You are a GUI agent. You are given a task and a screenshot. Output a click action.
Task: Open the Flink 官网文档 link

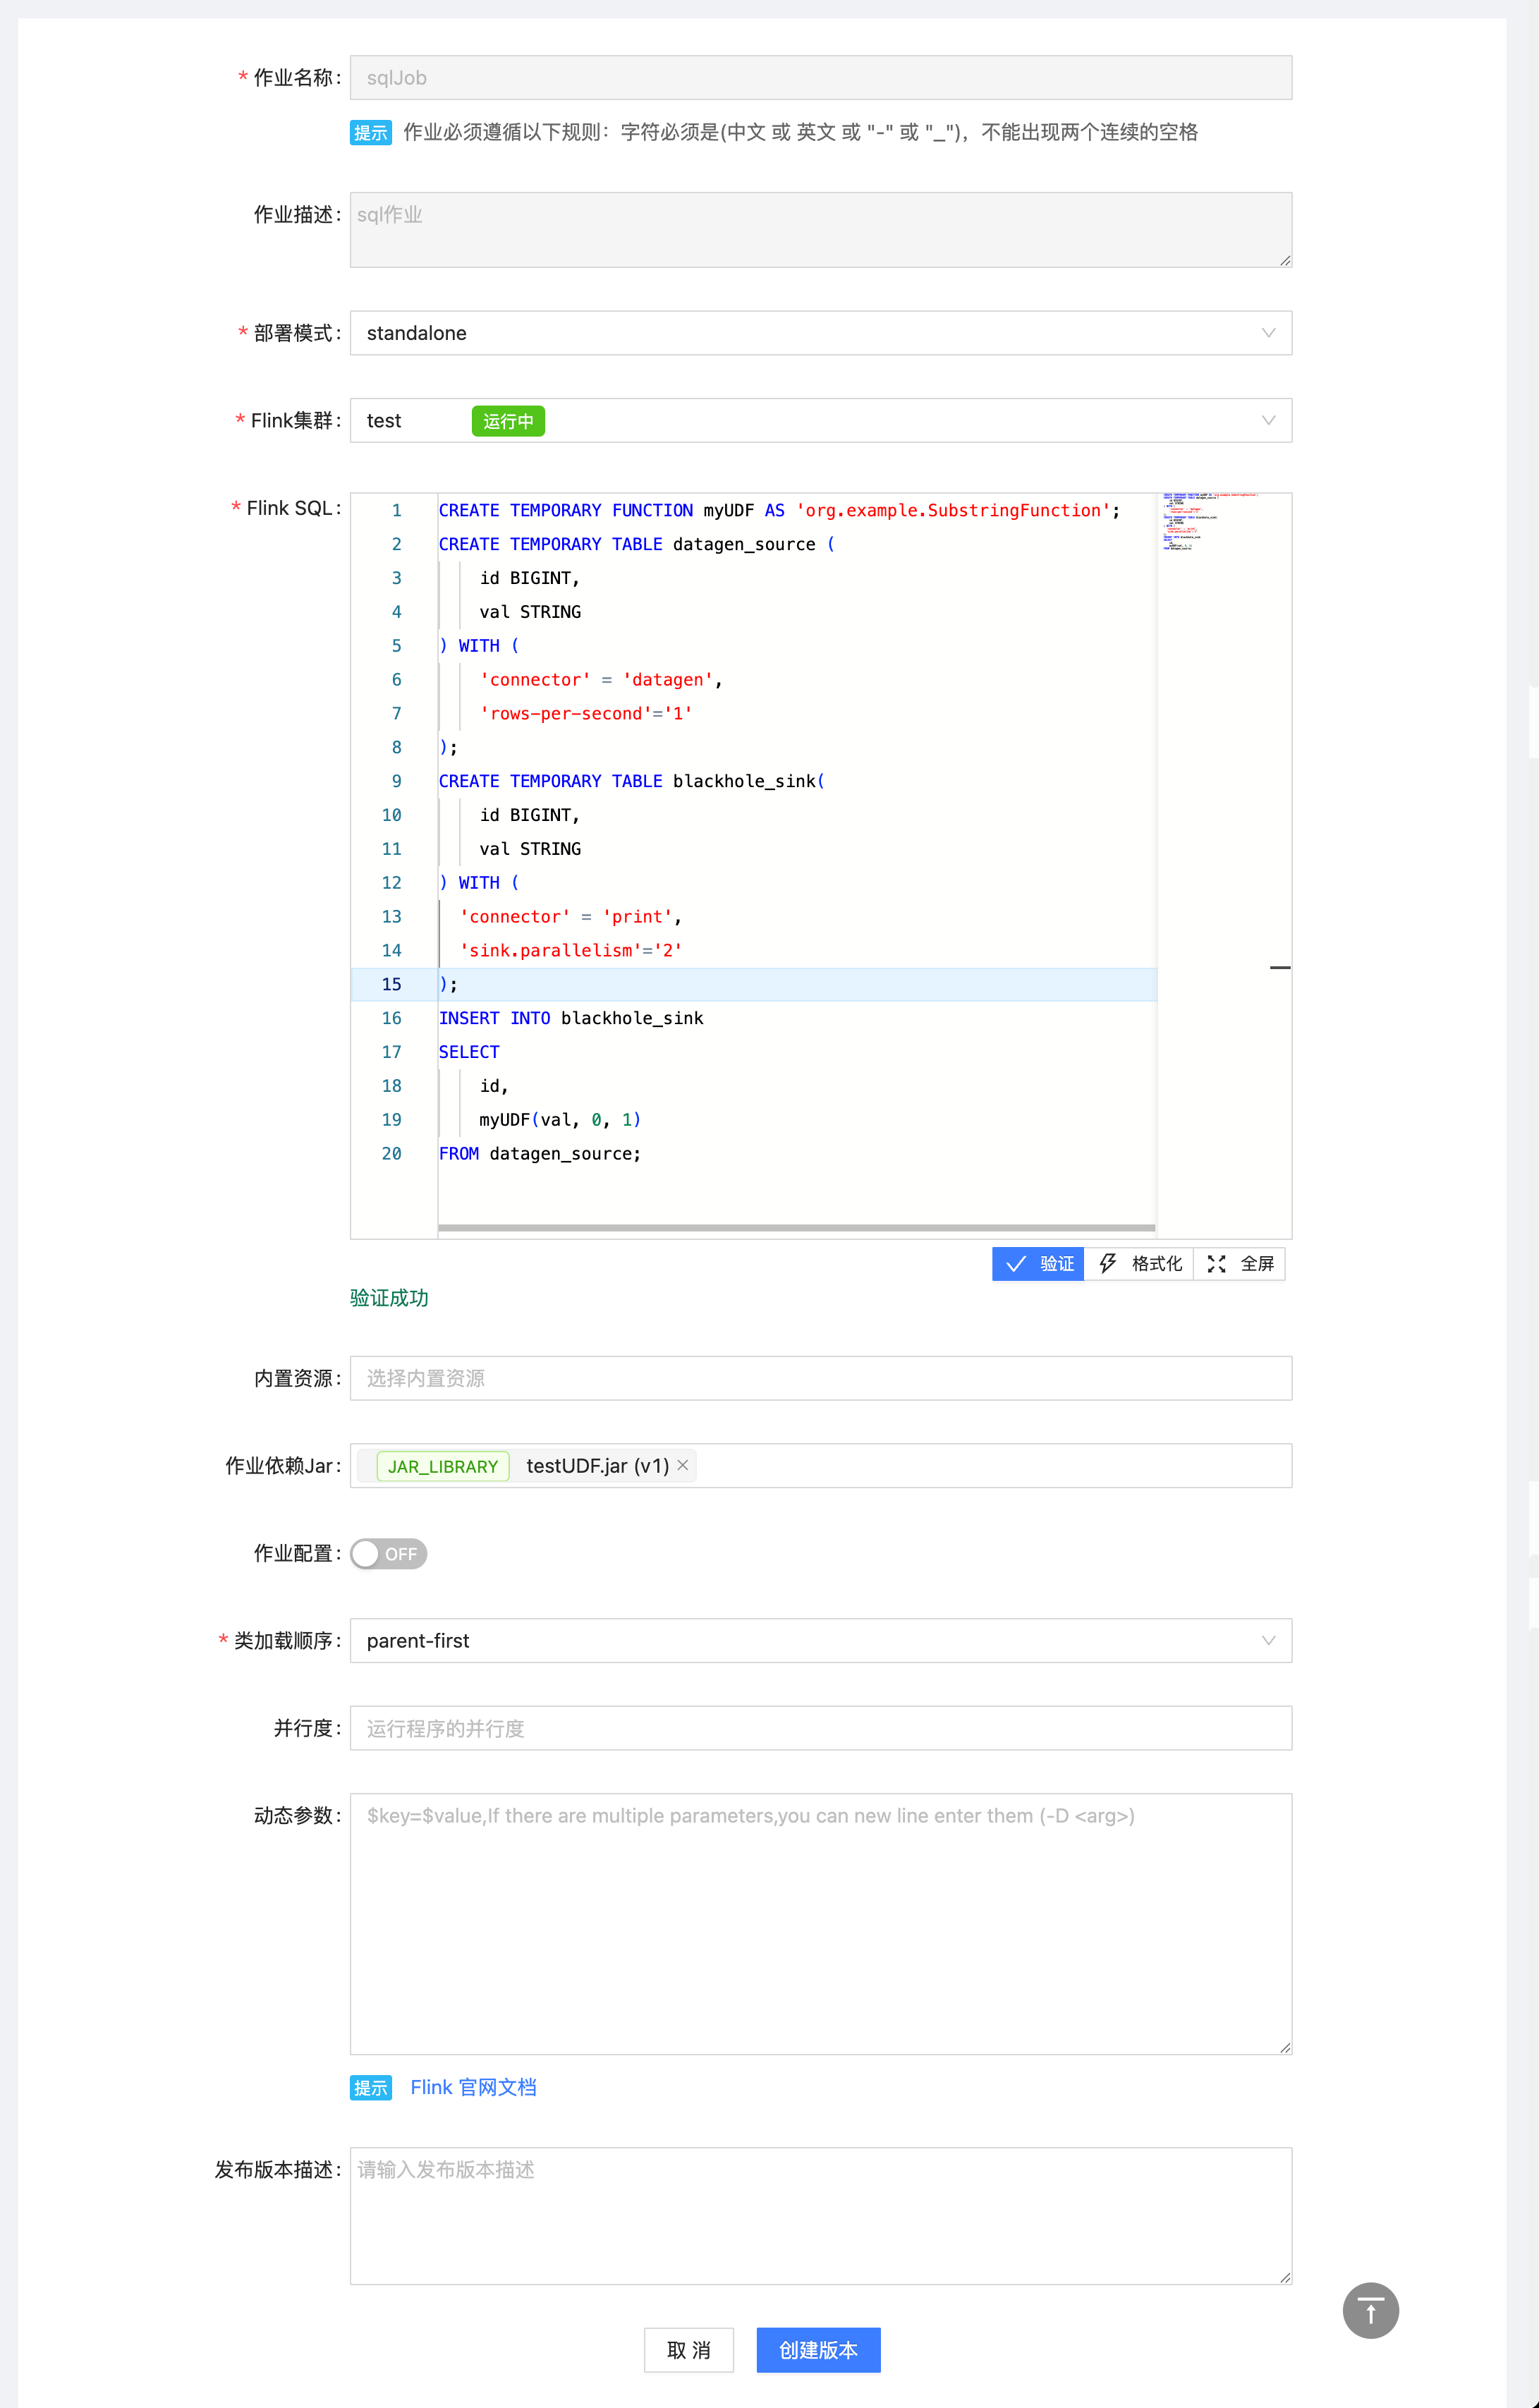(x=473, y=2087)
